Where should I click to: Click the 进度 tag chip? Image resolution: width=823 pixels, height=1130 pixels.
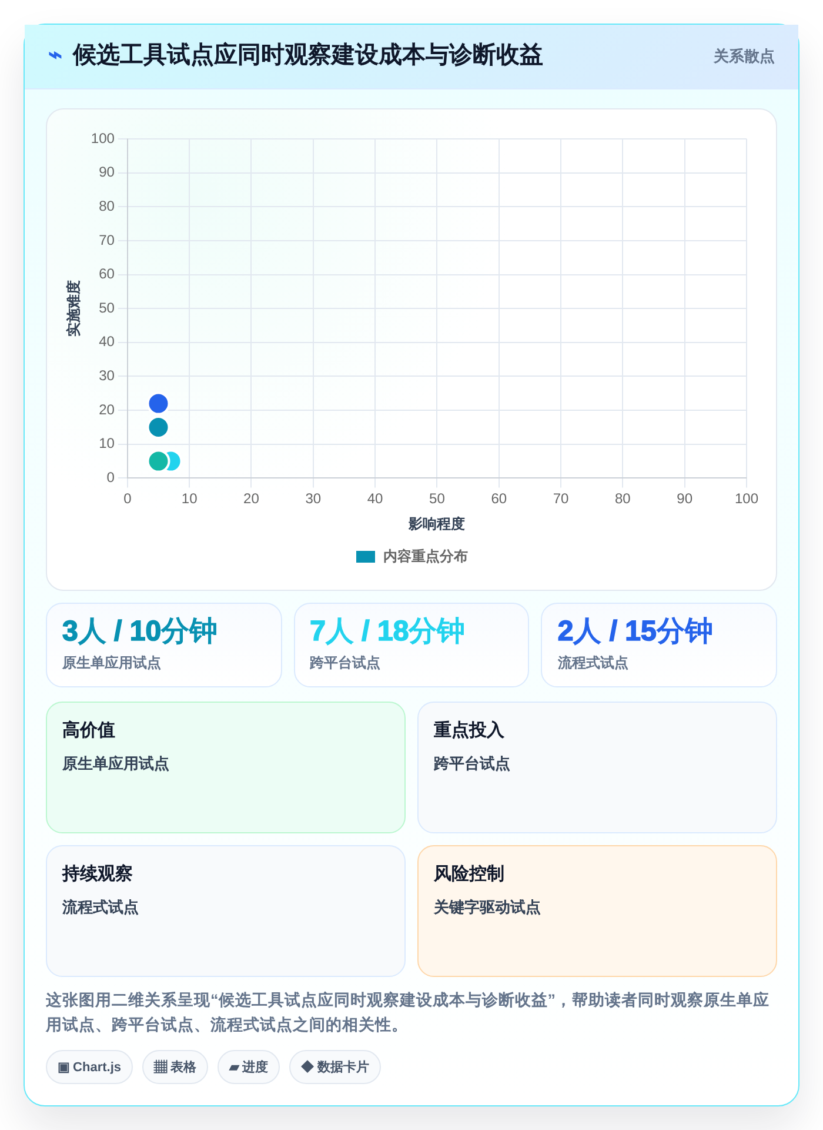(249, 1067)
